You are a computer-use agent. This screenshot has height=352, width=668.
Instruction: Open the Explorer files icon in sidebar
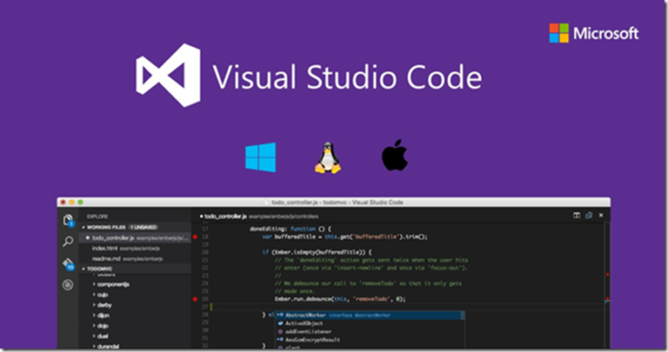point(68,221)
